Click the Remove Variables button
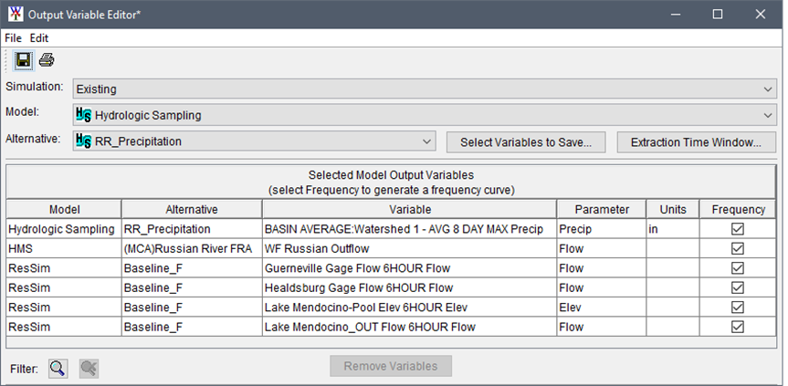Image resolution: width=788 pixels, height=386 pixels. (x=391, y=366)
